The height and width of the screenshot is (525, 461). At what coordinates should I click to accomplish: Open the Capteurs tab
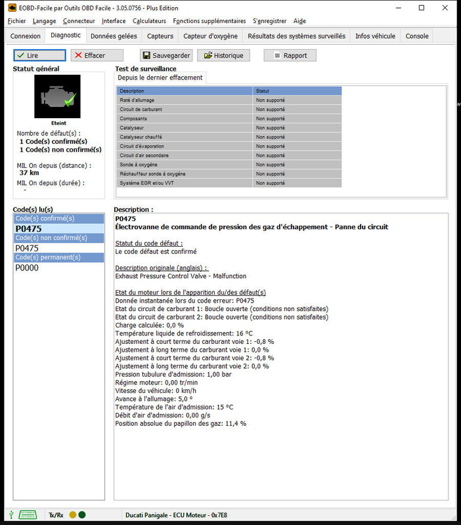coord(160,36)
